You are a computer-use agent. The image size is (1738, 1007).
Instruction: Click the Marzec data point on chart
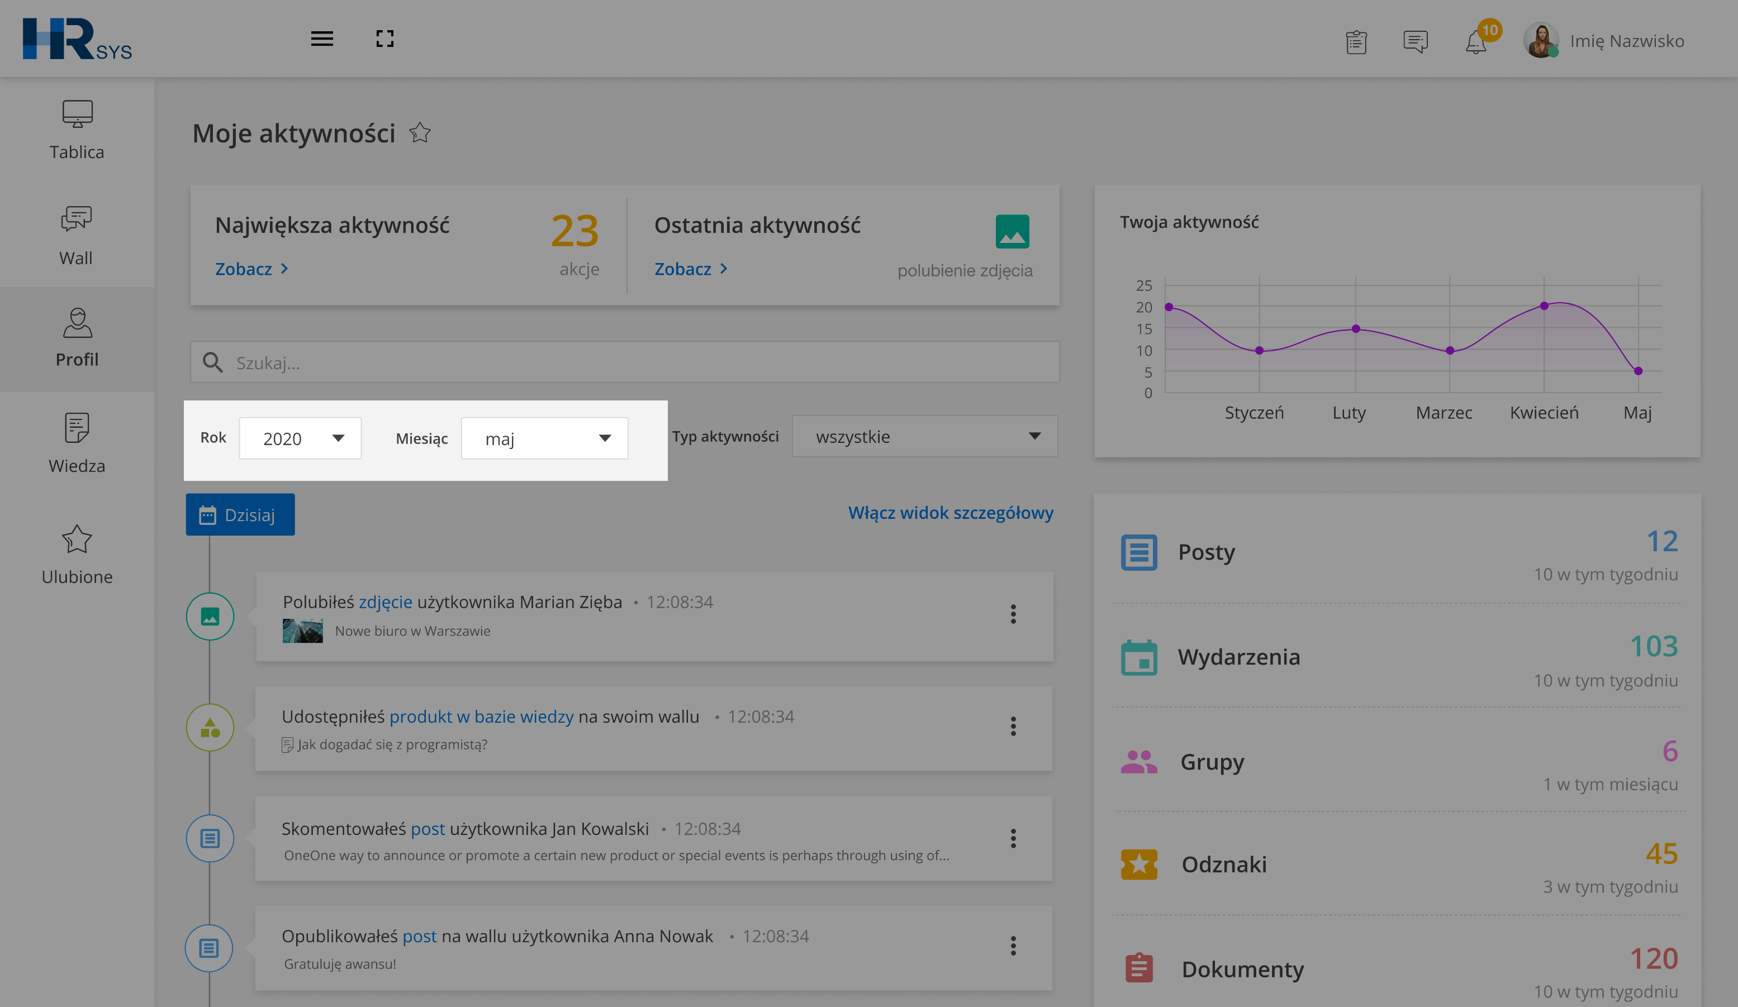click(x=1450, y=350)
